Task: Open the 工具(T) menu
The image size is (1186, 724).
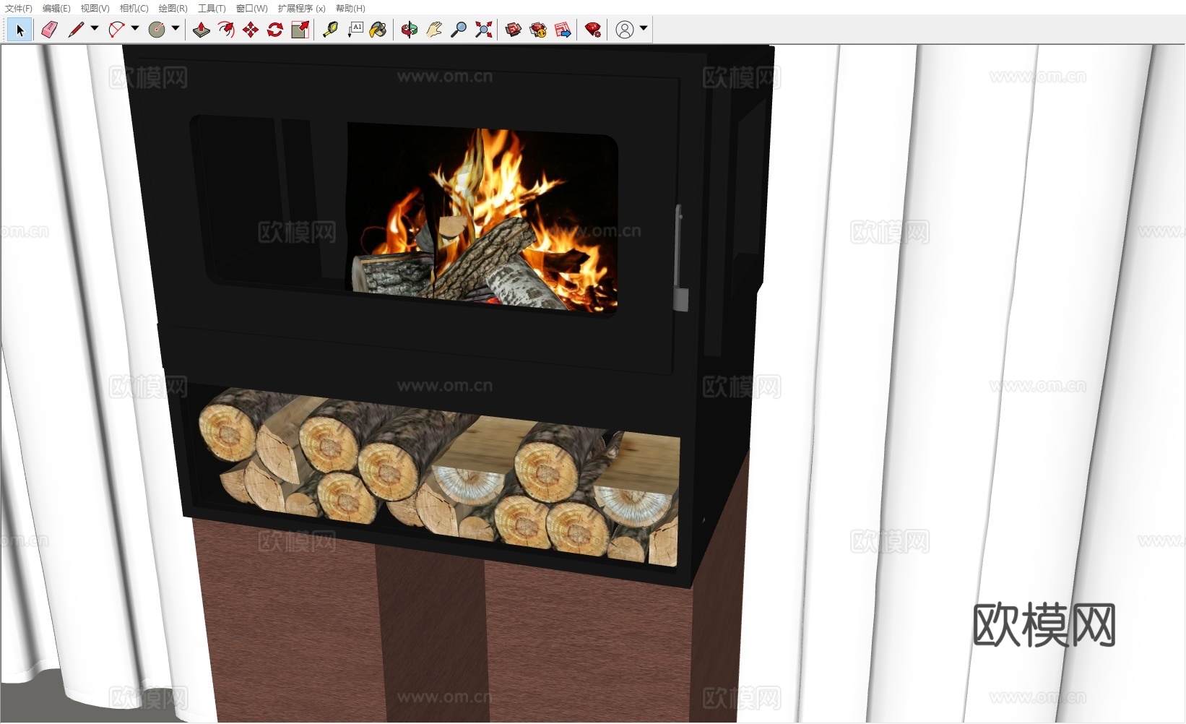Action: click(x=212, y=9)
